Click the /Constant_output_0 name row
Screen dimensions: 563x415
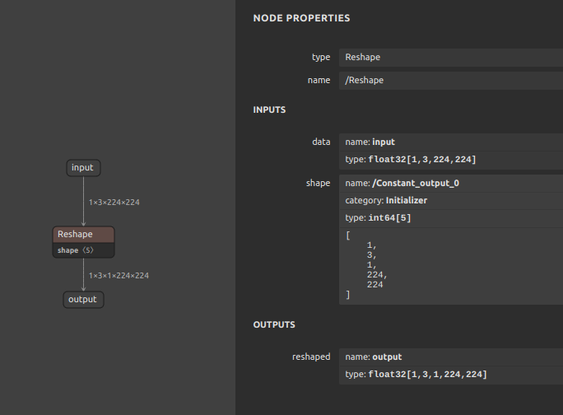(451, 184)
